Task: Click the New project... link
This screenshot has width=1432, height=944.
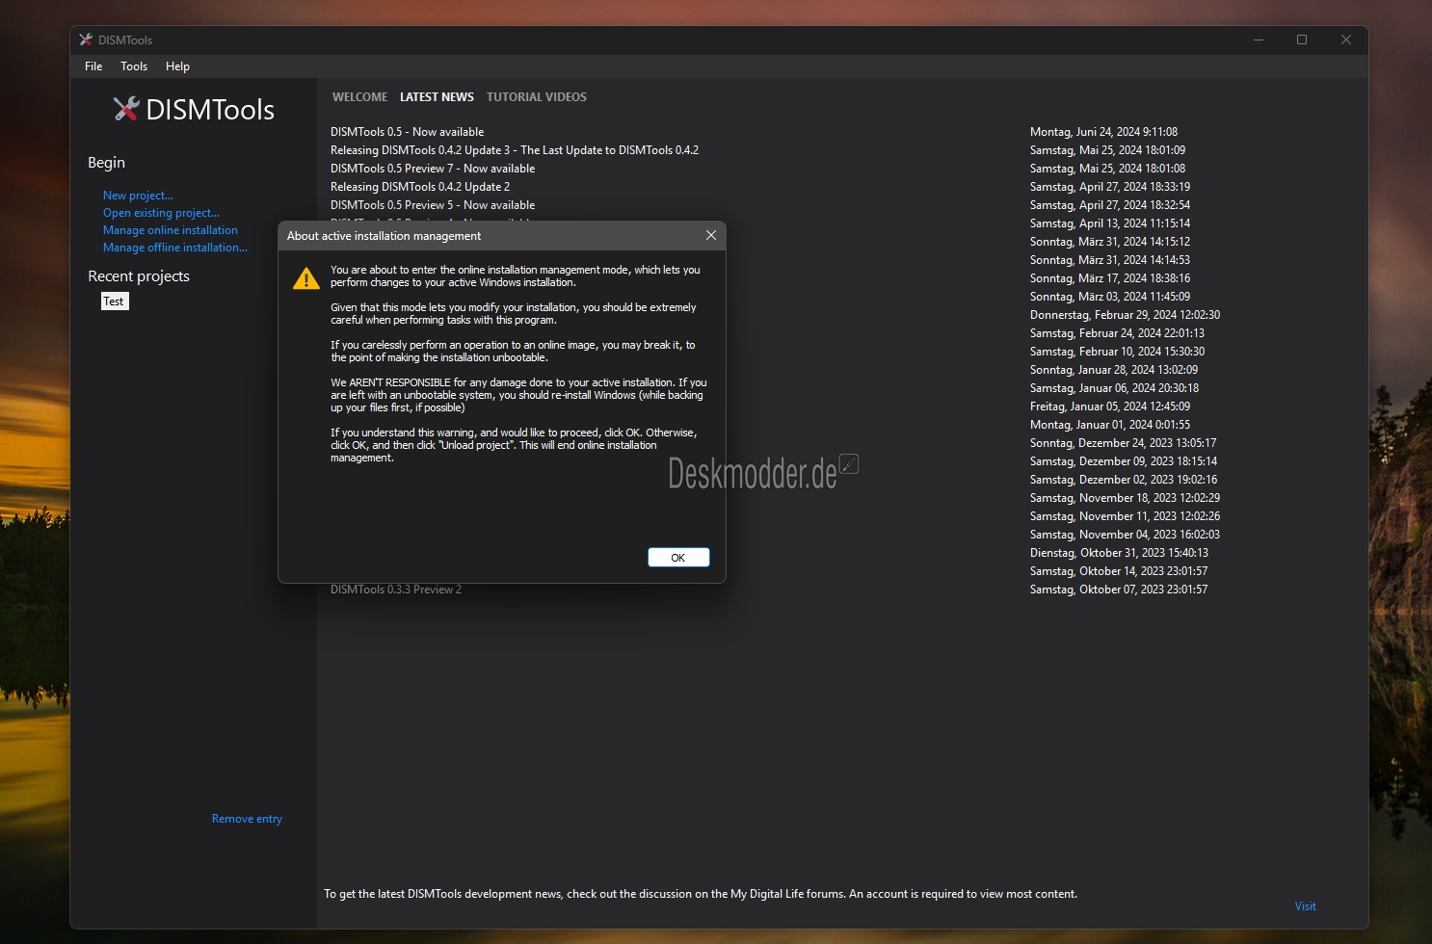Action: (x=138, y=196)
